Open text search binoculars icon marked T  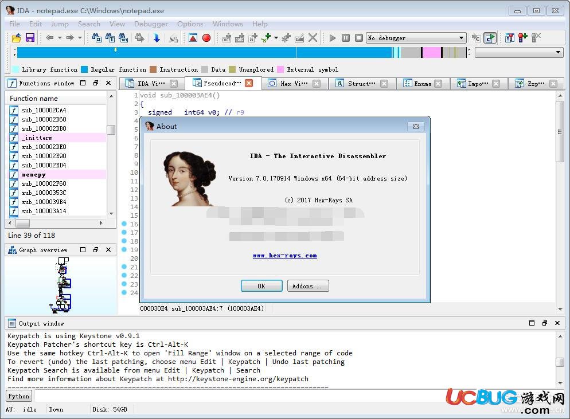point(110,38)
